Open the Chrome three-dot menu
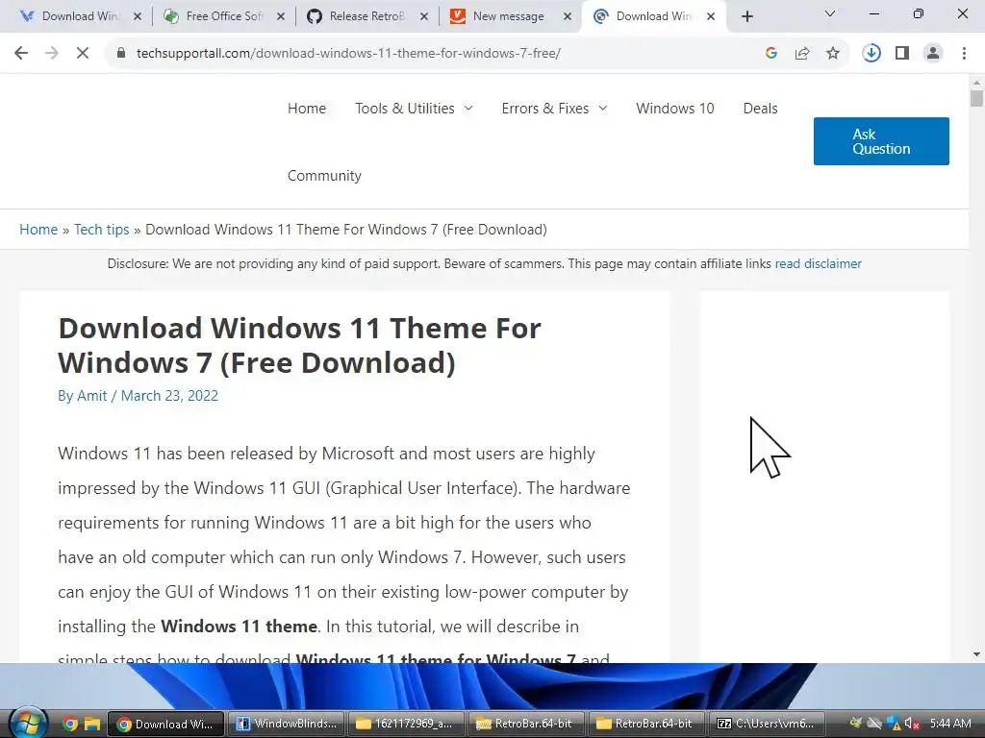 click(964, 54)
